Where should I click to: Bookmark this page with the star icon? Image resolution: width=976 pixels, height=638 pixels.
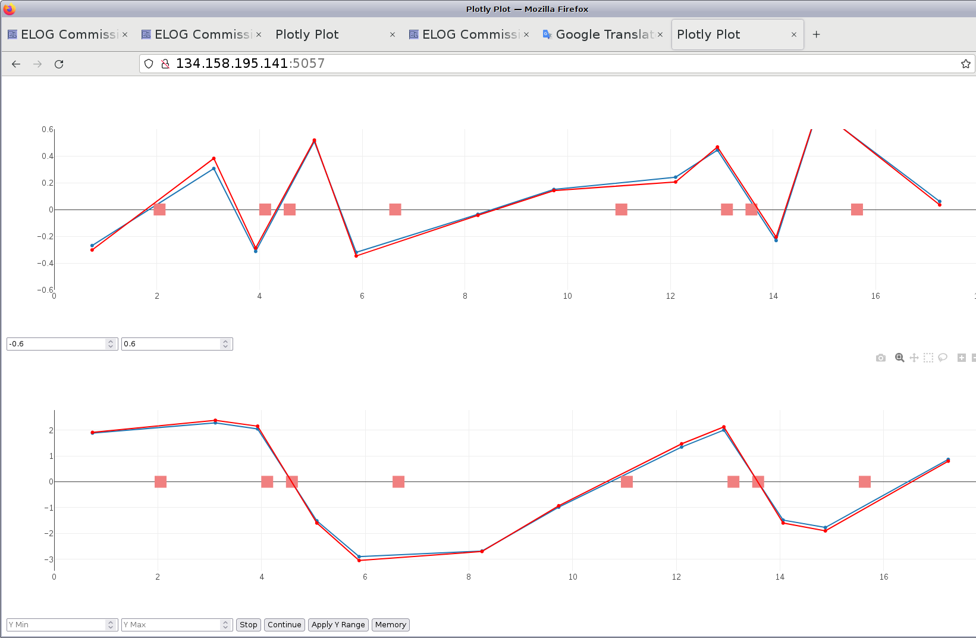coord(965,64)
